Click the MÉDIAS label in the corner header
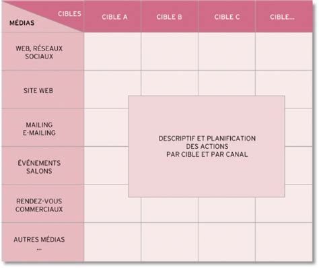The image size is (319, 268). point(22,23)
